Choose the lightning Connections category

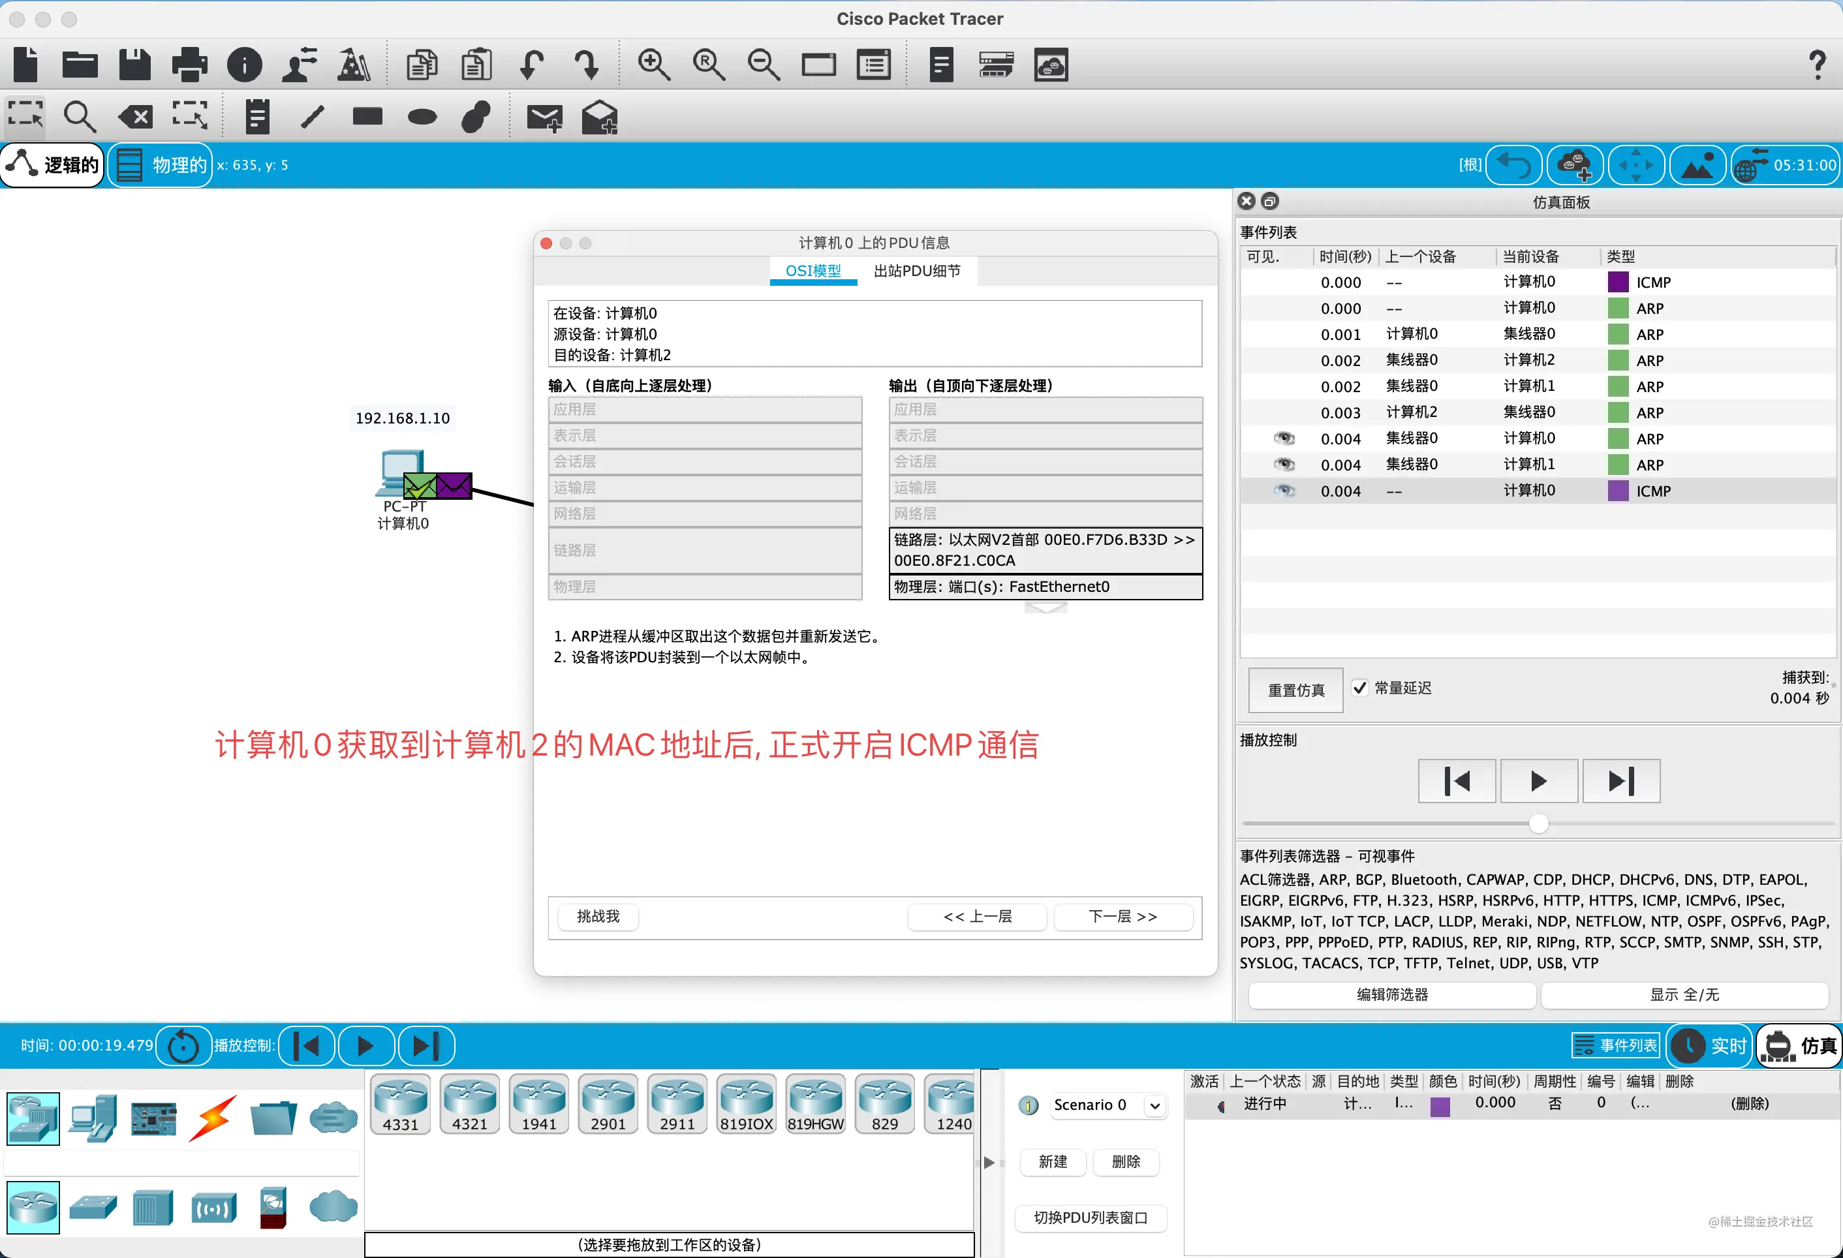tap(213, 1118)
